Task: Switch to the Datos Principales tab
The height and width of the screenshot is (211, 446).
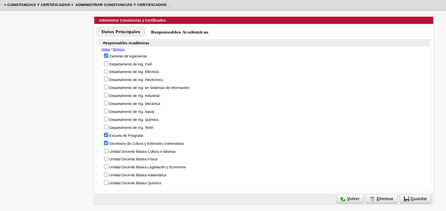Action: [121, 32]
